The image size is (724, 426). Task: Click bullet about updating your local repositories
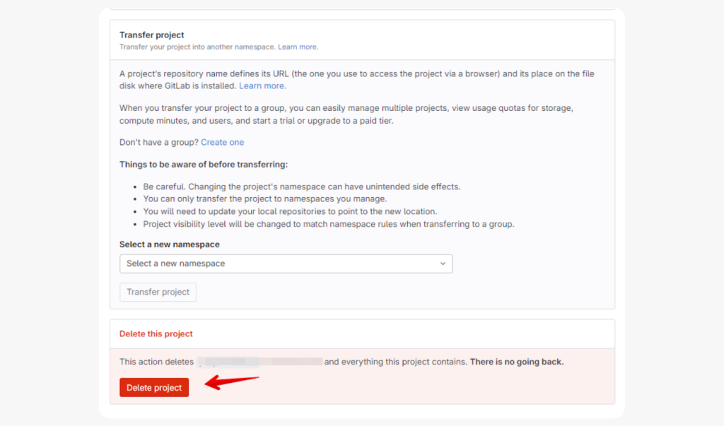pos(290,211)
